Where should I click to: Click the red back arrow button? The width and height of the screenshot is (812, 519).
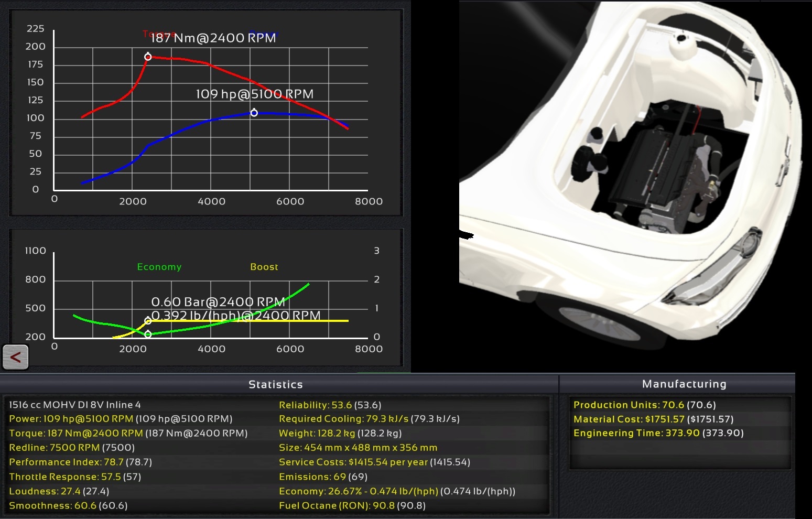16,358
